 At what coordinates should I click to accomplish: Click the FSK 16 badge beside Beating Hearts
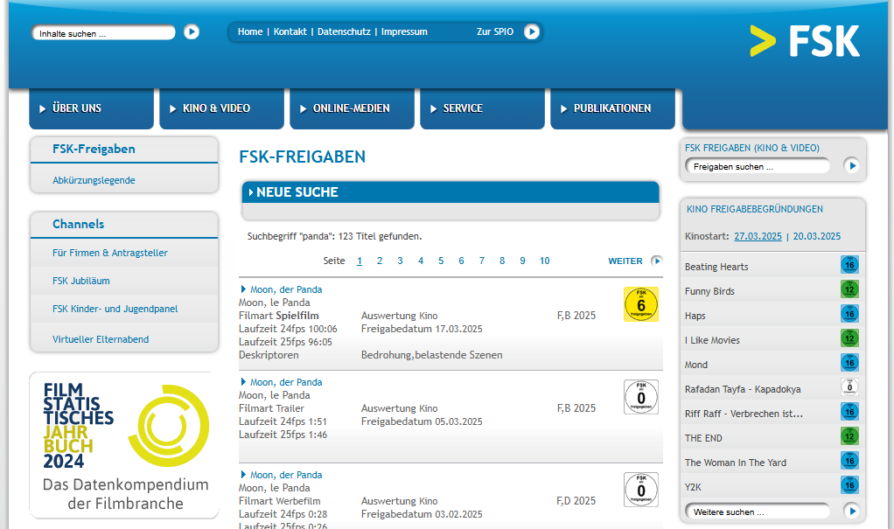[x=849, y=265]
